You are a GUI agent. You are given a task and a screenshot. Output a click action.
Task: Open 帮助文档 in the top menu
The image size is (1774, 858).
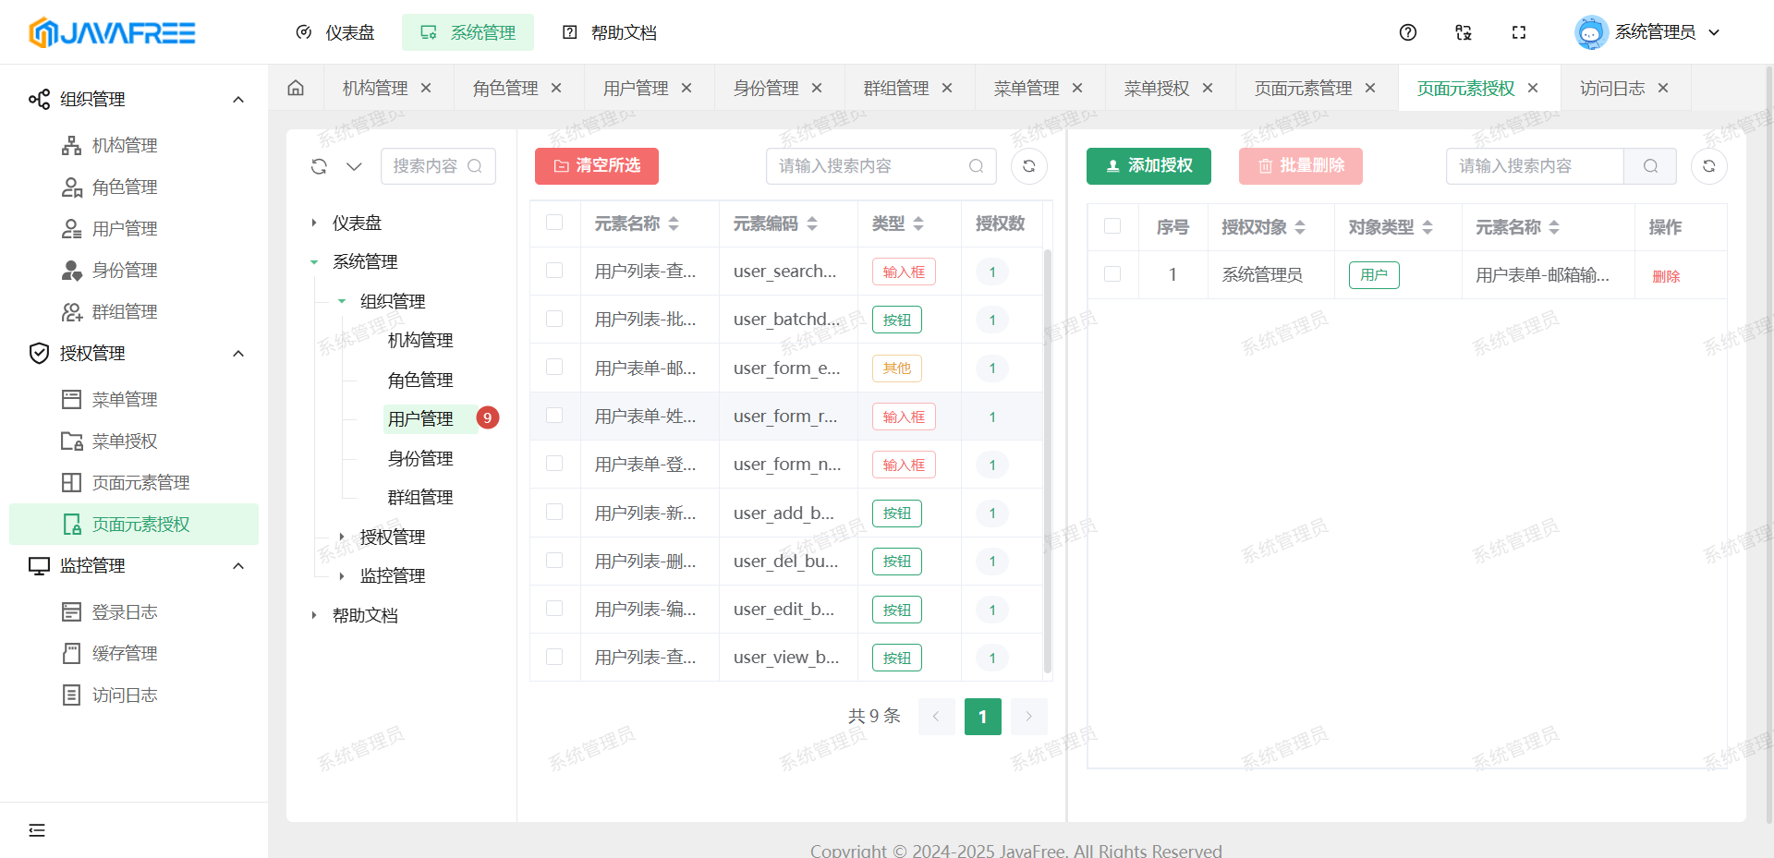(610, 32)
